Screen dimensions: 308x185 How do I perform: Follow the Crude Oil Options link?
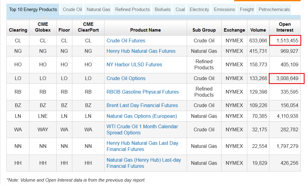click(126, 78)
